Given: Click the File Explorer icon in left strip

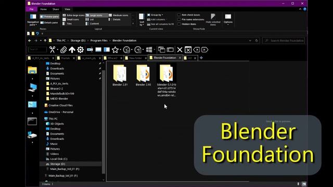Looking at the screenshot, I should pos(32,70).
